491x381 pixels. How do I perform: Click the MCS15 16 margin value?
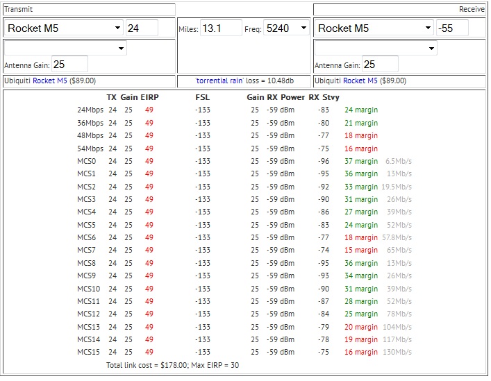(x=361, y=352)
